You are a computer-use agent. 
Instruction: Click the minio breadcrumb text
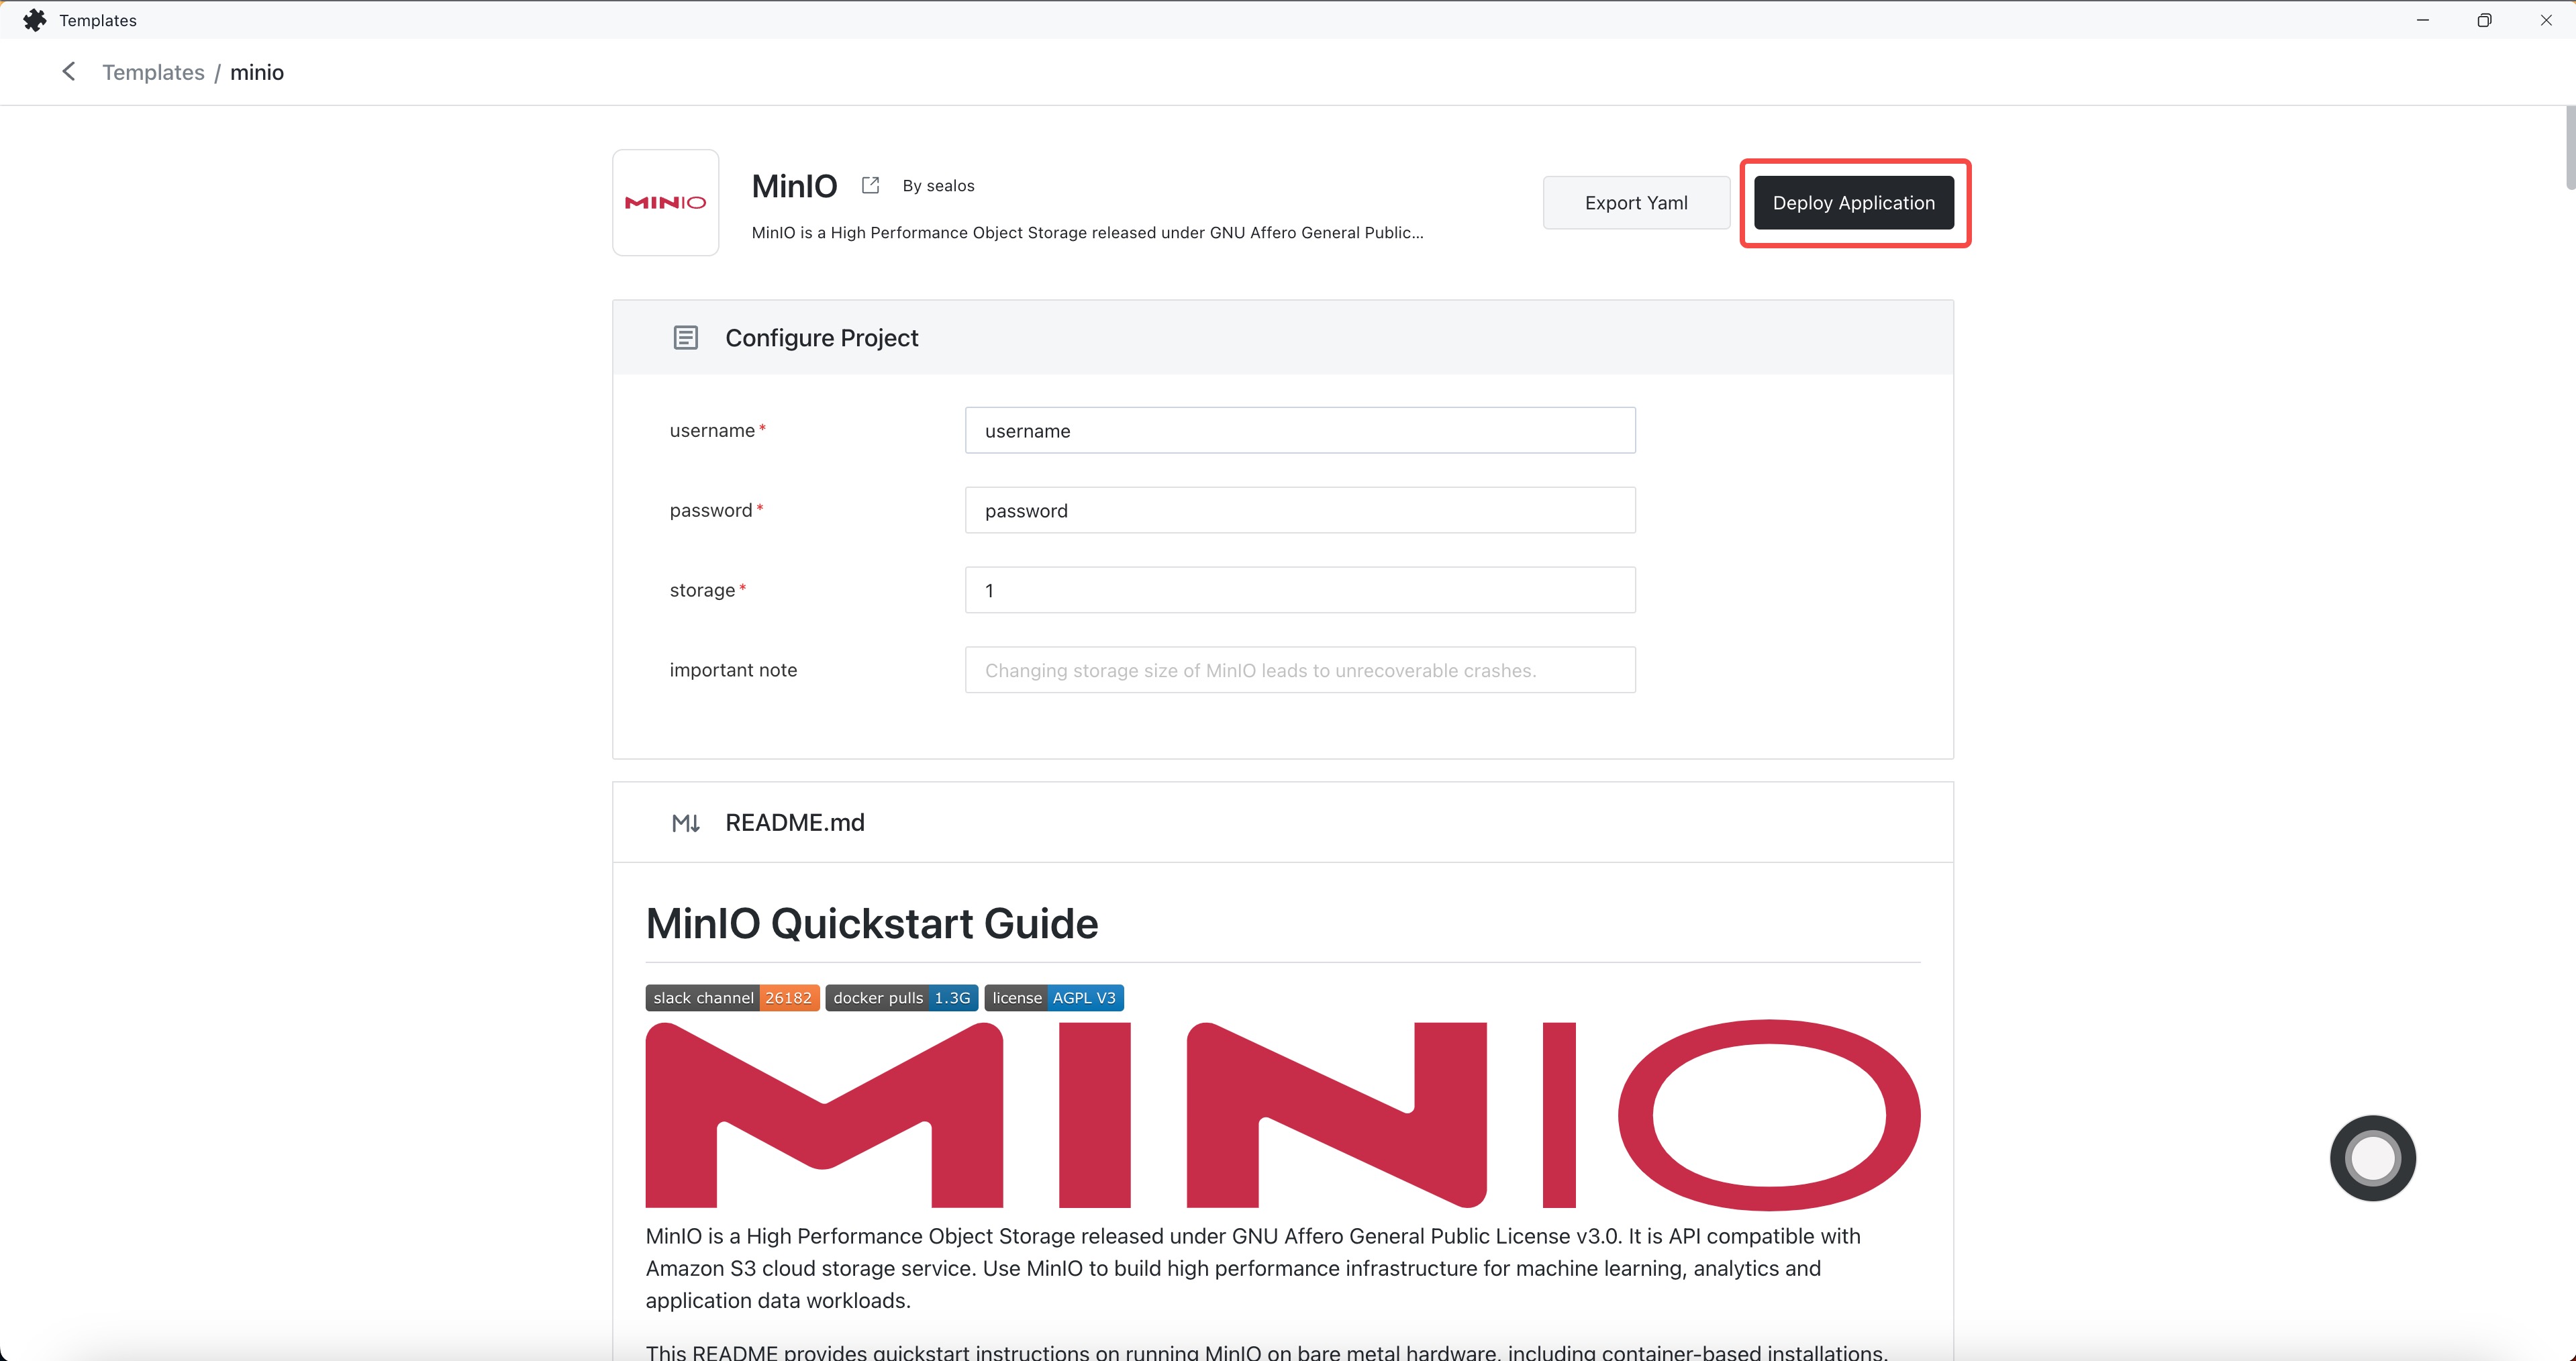click(257, 72)
